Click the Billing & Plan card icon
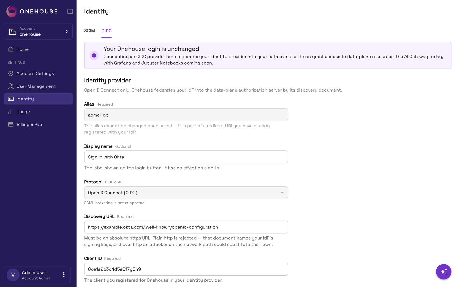The width and height of the screenshot is (459, 287). 11,124
